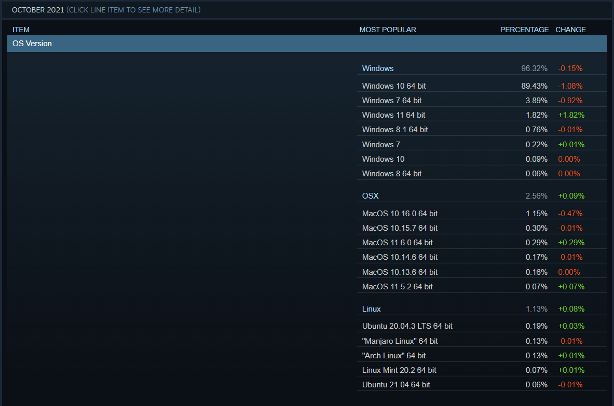The height and width of the screenshot is (406, 614).
Task: Click the MacOS 10.16.0 64 bit row
Action: (x=482, y=214)
